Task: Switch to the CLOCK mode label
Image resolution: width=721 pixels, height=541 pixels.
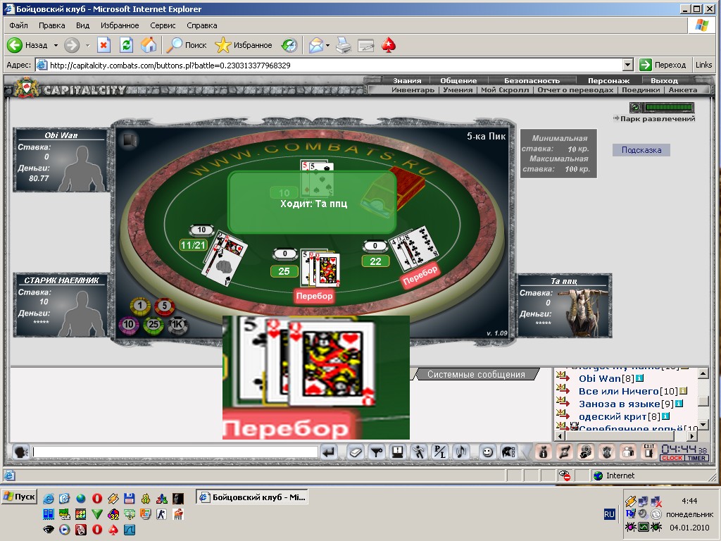Action: pyautogui.click(x=672, y=458)
